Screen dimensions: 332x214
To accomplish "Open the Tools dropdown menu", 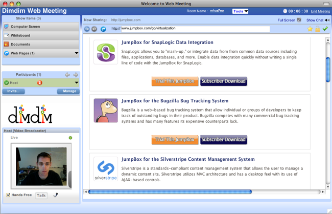I will (240, 11).
